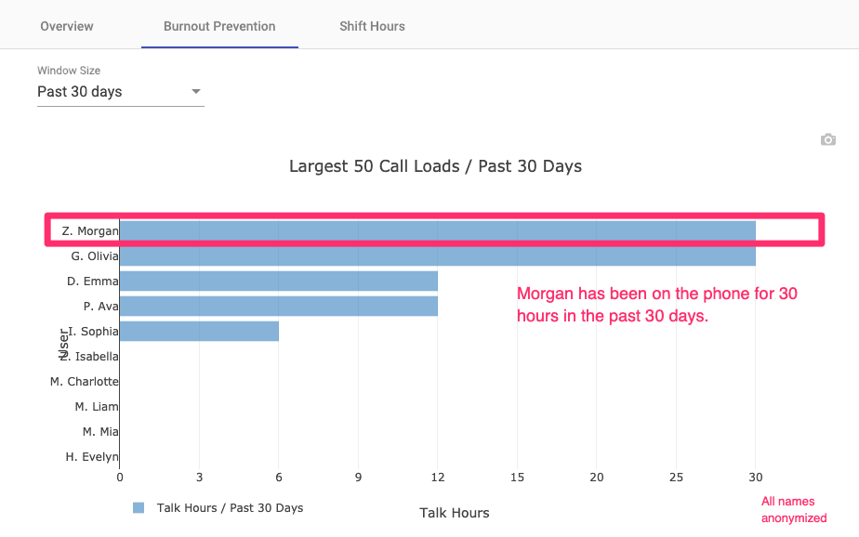859x537 pixels.
Task: Click the Talk Hours axis title
Action: pyautogui.click(x=454, y=513)
